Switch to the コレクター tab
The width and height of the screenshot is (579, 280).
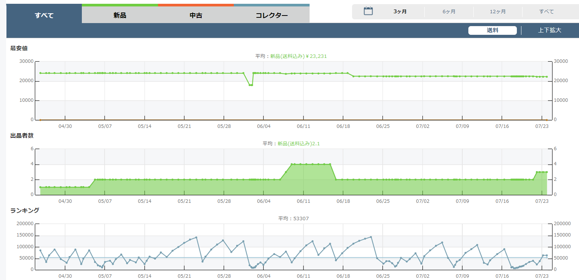[x=272, y=16]
